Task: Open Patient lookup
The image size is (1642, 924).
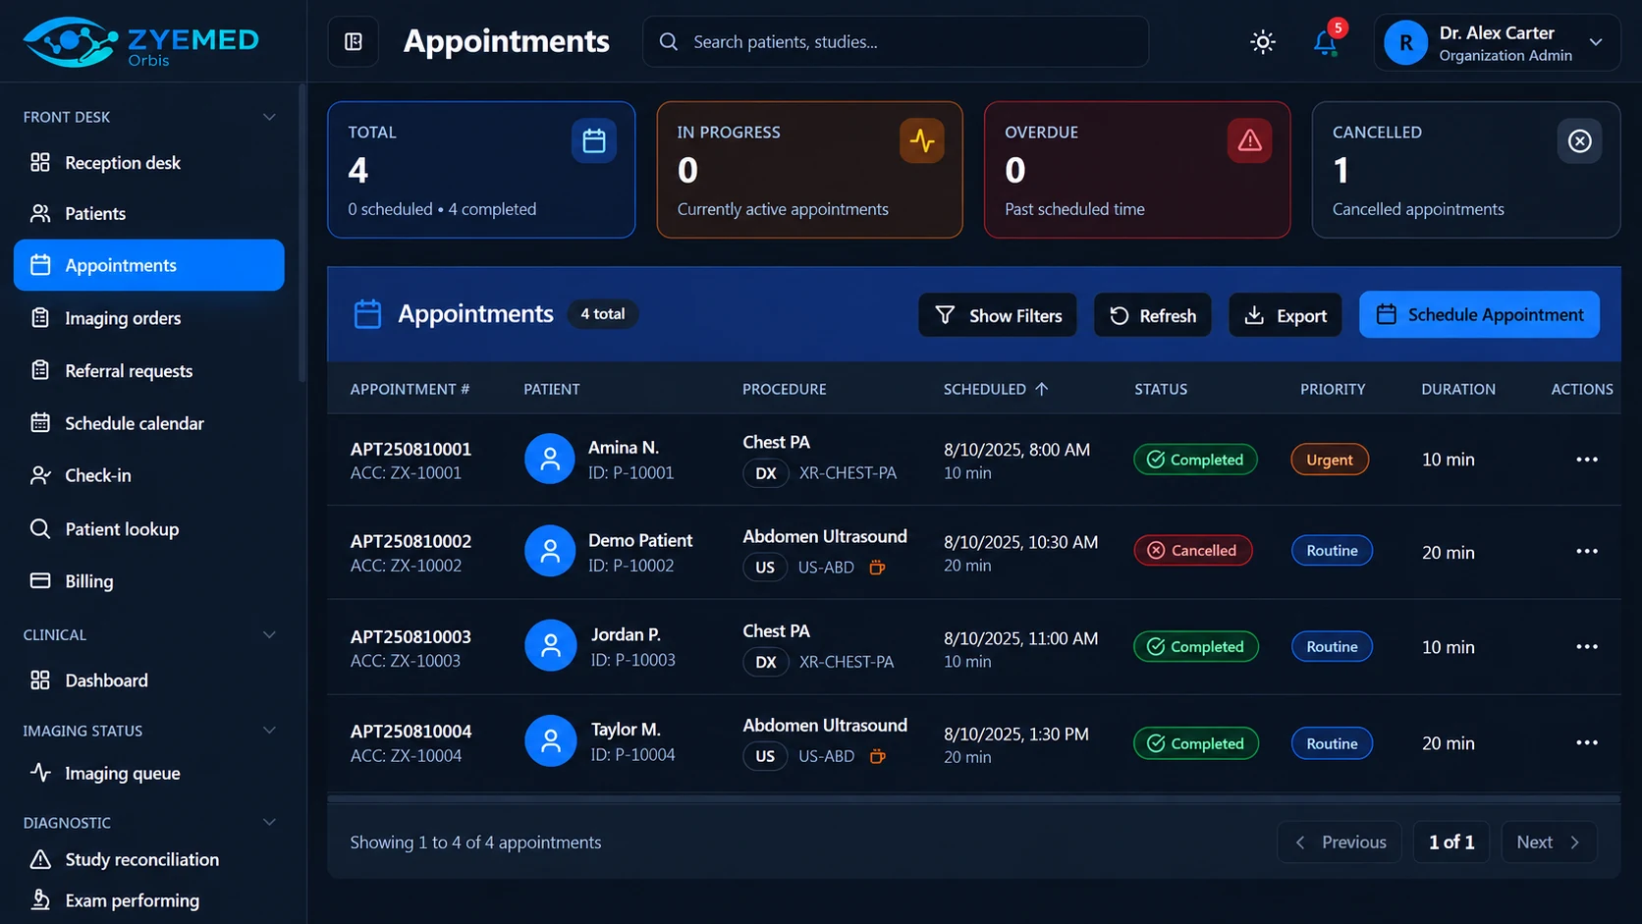Action: (149, 529)
